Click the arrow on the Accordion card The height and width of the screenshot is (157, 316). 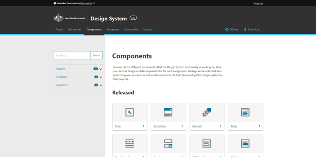pyautogui.click(x=182, y=126)
